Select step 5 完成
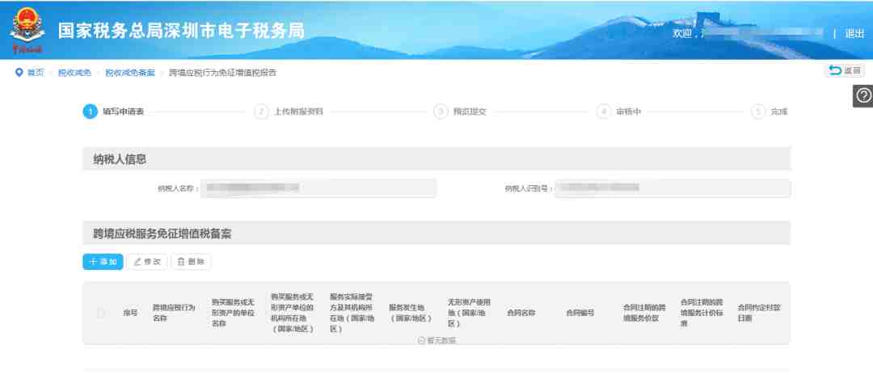Screen dimensions: 873x375 pyautogui.click(x=770, y=112)
